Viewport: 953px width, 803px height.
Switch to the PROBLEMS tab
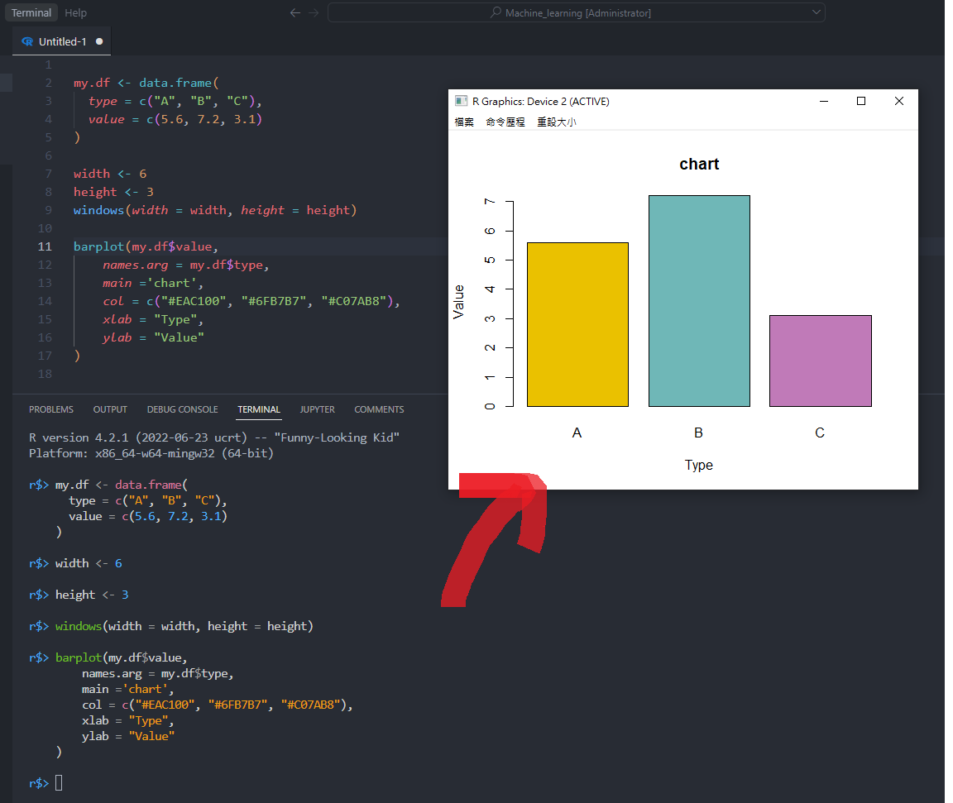pos(51,409)
